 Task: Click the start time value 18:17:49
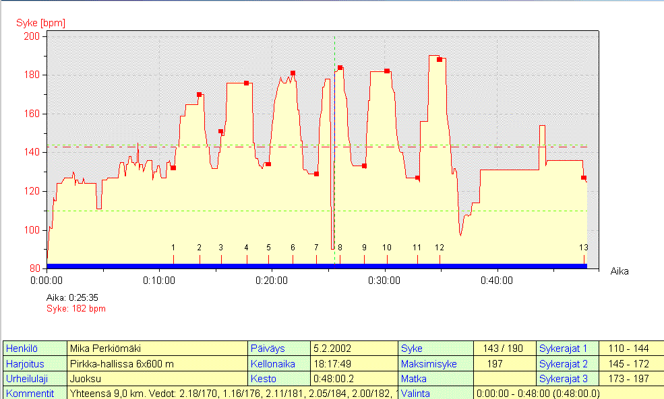[x=355, y=364]
